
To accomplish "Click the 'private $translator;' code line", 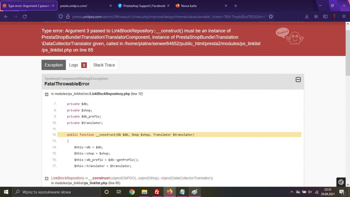I will click(85, 123).
